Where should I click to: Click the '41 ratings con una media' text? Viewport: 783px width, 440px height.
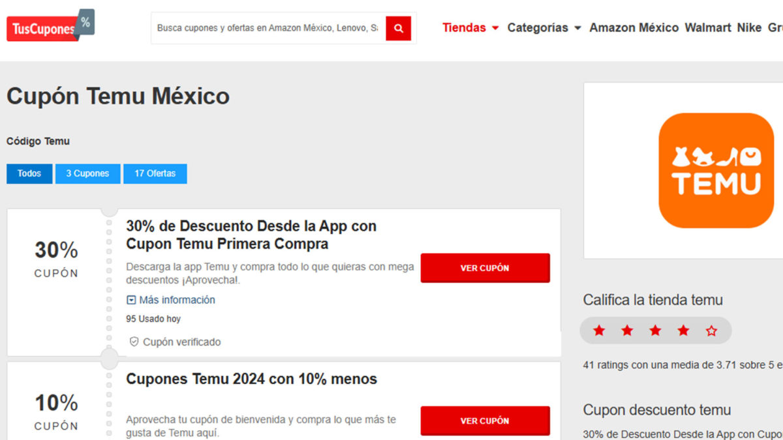click(x=683, y=365)
